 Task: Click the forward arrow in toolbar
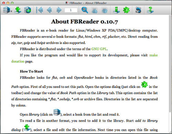coord(59,10)
